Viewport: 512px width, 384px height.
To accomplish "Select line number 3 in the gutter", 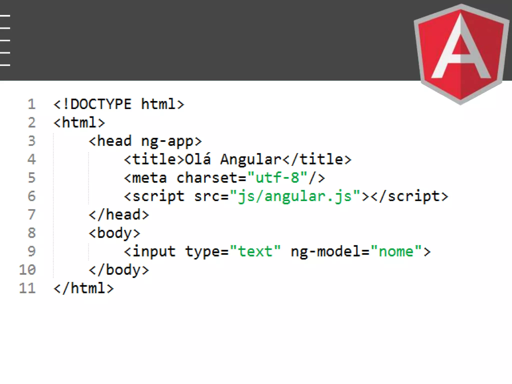I will [31, 141].
